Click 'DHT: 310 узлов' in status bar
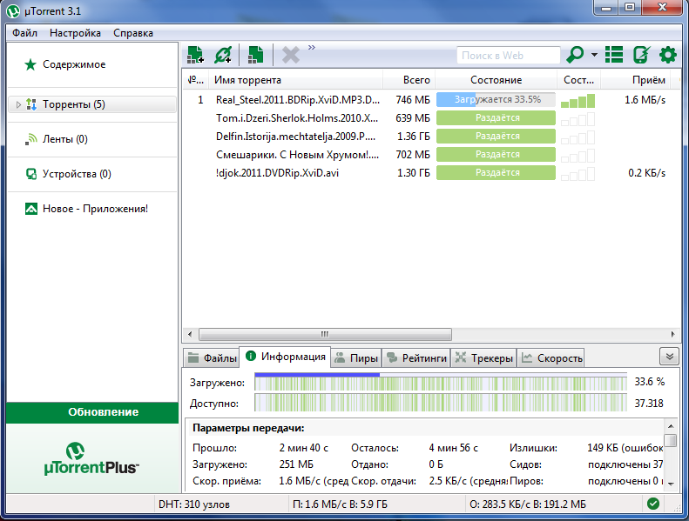 193,504
